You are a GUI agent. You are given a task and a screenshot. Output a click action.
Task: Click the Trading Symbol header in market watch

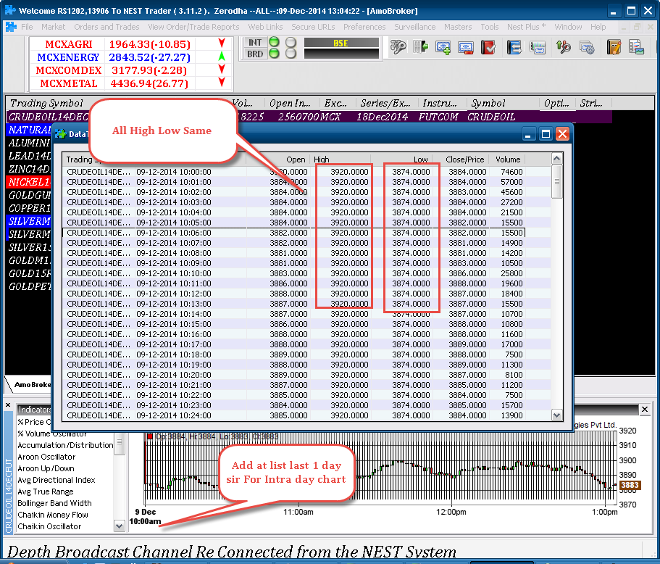[x=46, y=103]
